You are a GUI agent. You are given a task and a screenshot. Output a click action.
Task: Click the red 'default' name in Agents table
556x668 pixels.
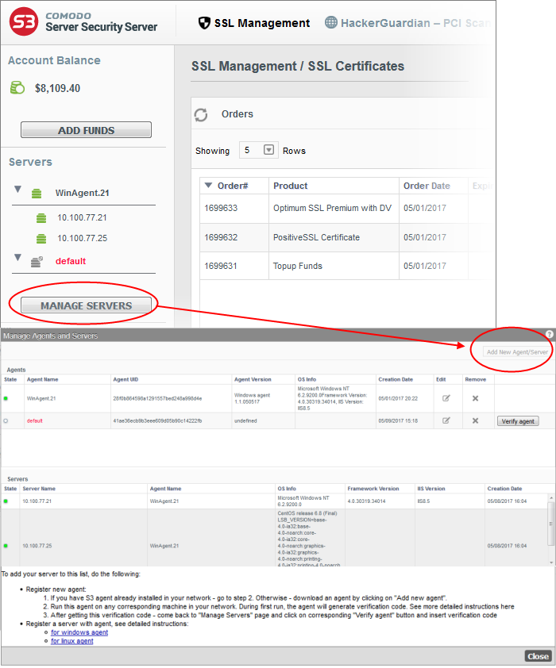pos(34,421)
